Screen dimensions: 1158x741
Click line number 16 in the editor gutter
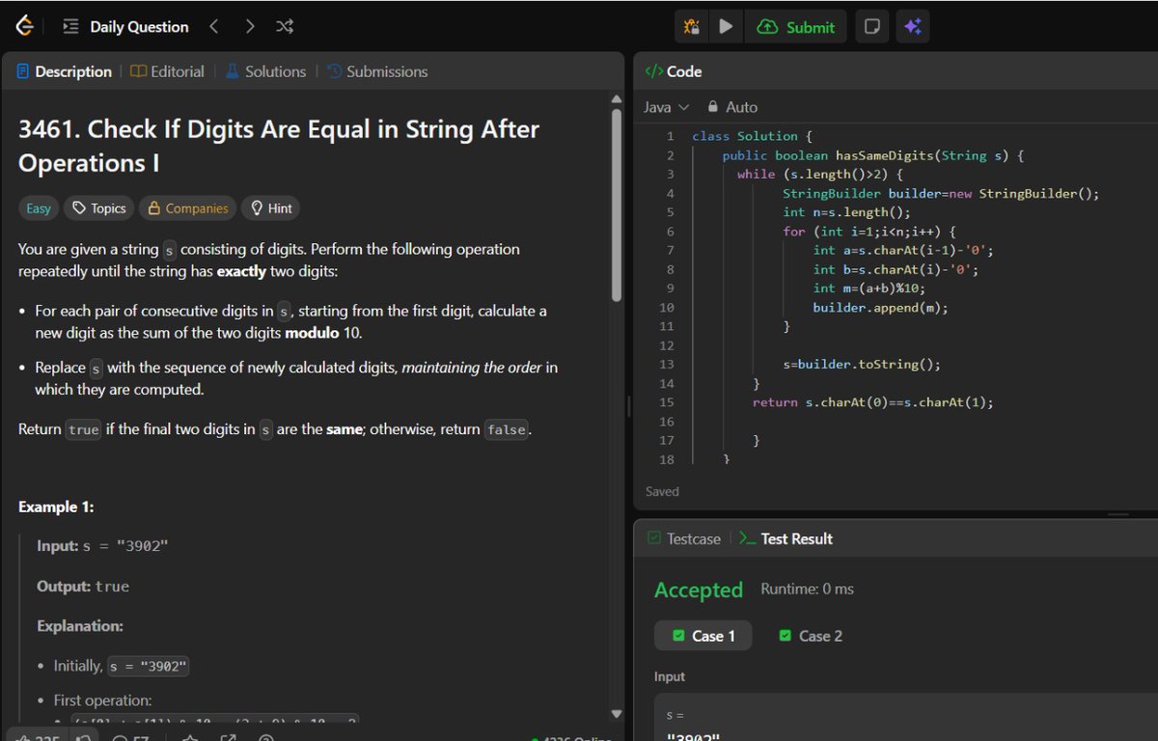[x=667, y=422]
